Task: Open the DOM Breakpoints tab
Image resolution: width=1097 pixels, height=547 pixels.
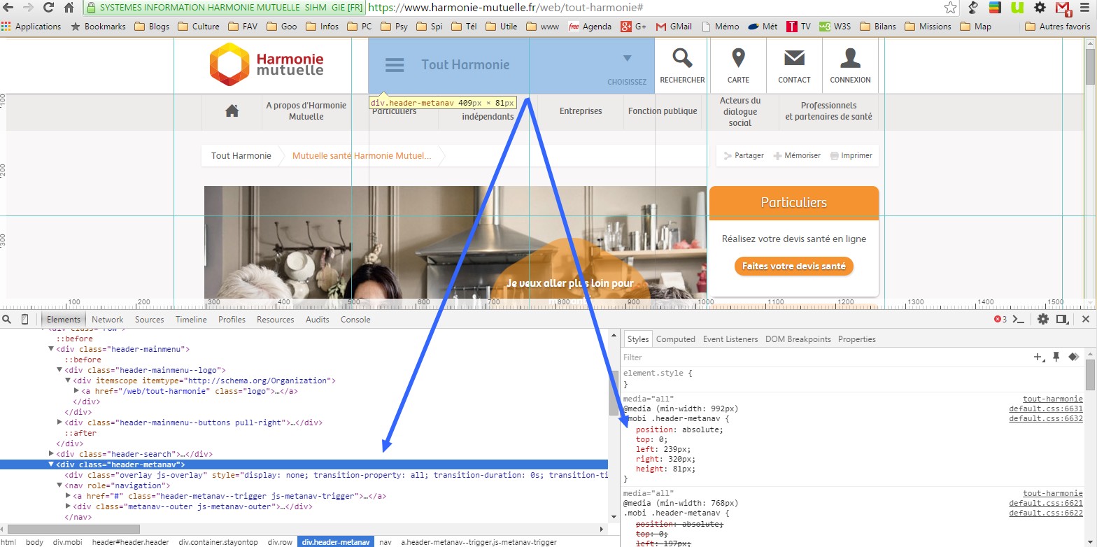Action: (798, 339)
